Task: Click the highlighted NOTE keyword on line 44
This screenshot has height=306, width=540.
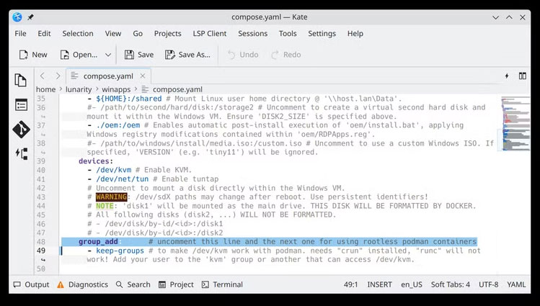Action: point(105,206)
